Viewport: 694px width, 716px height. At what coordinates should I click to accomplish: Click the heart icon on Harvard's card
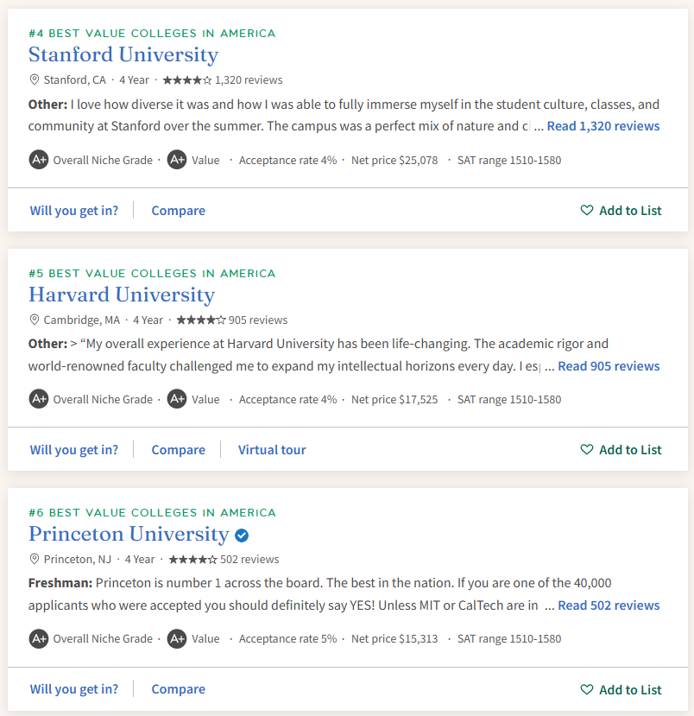tap(587, 450)
